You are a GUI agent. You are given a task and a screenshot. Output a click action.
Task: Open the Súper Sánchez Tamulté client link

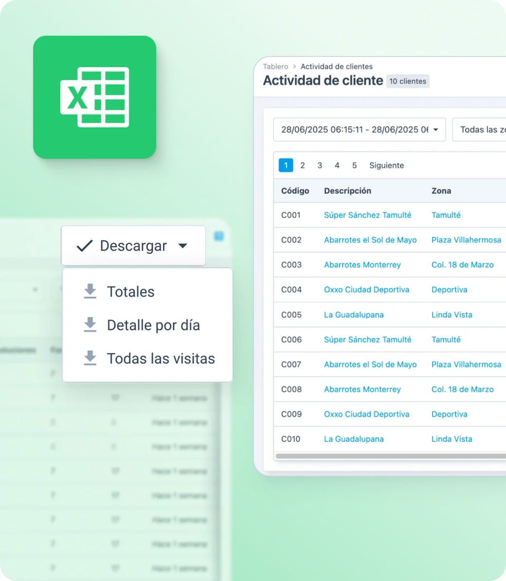(368, 215)
